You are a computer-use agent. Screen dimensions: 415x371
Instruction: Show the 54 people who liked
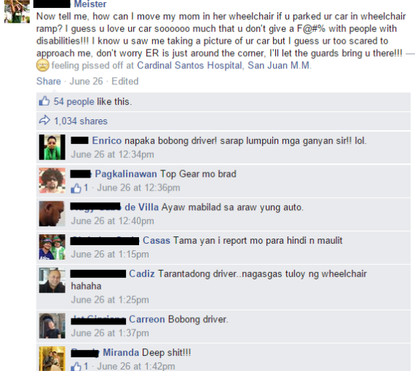pyautogui.click(x=74, y=102)
